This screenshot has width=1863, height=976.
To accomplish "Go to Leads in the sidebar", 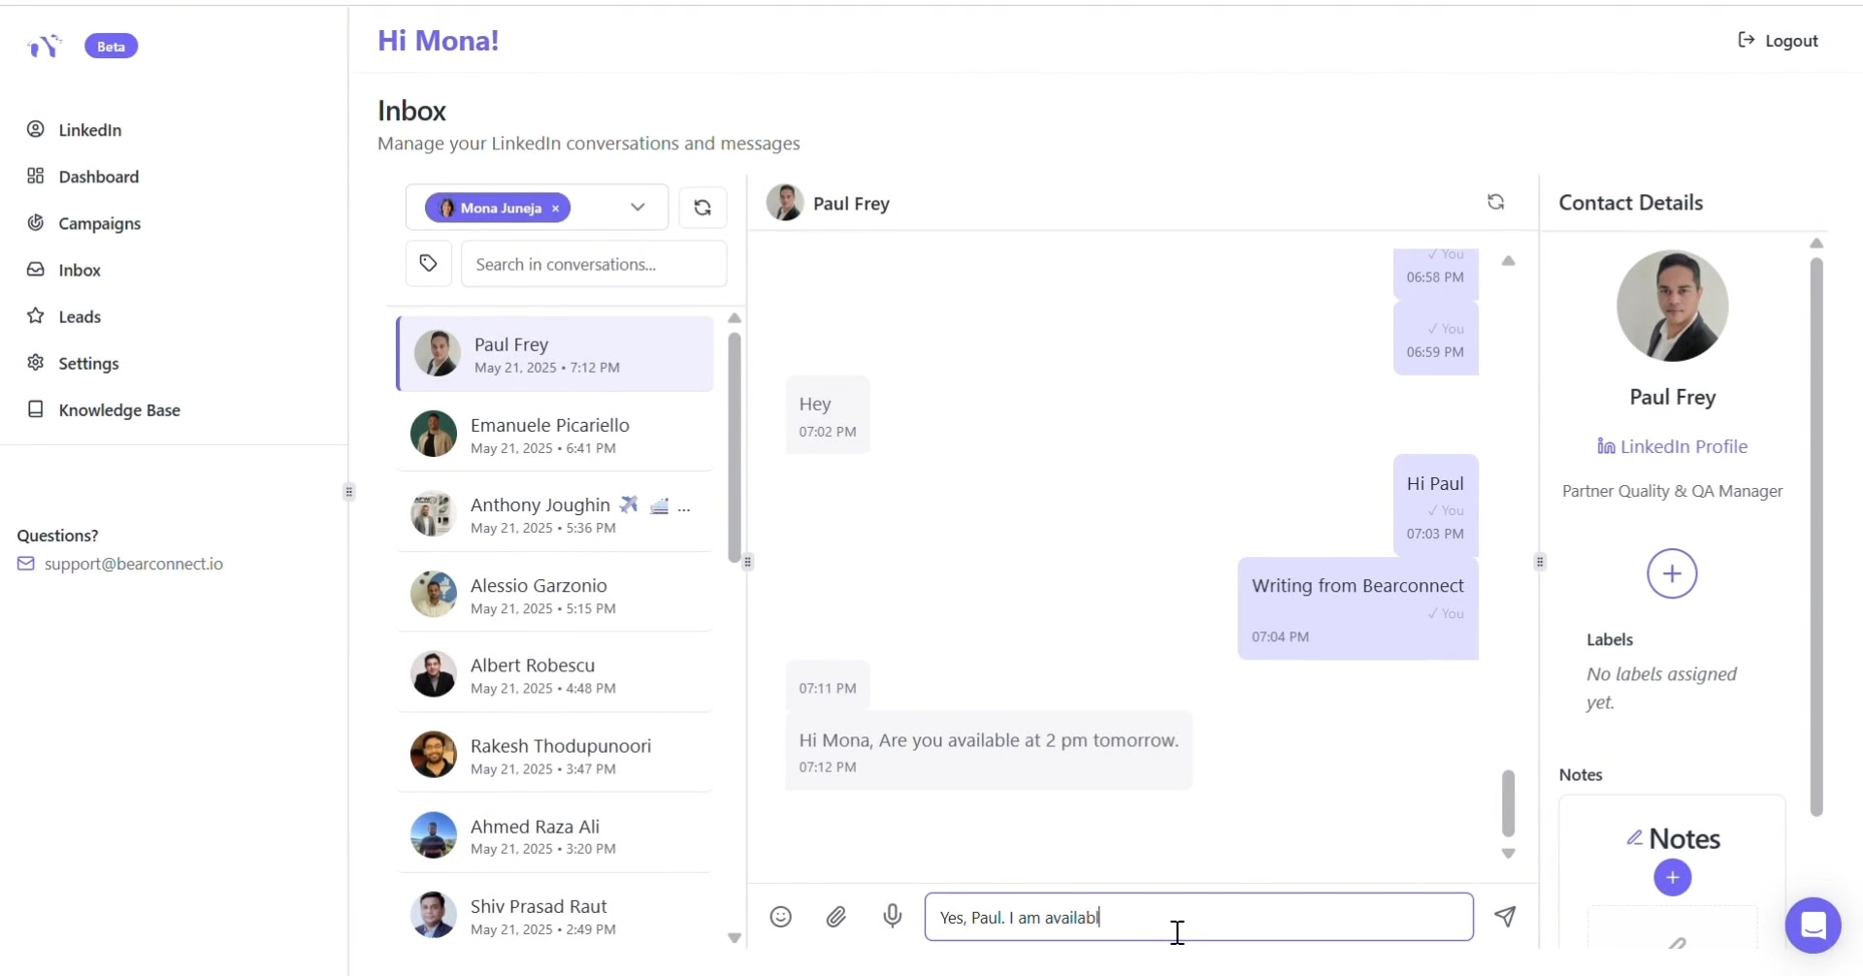I will click(x=80, y=316).
